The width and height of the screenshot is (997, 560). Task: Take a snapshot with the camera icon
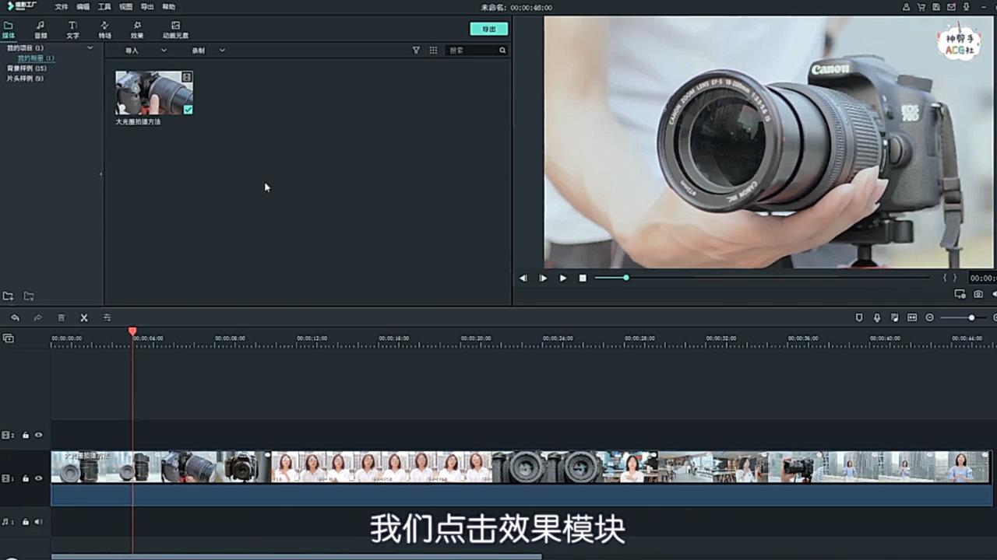978,295
